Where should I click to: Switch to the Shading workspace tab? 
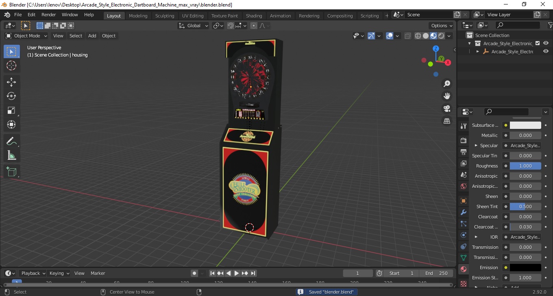pos(254,16)
